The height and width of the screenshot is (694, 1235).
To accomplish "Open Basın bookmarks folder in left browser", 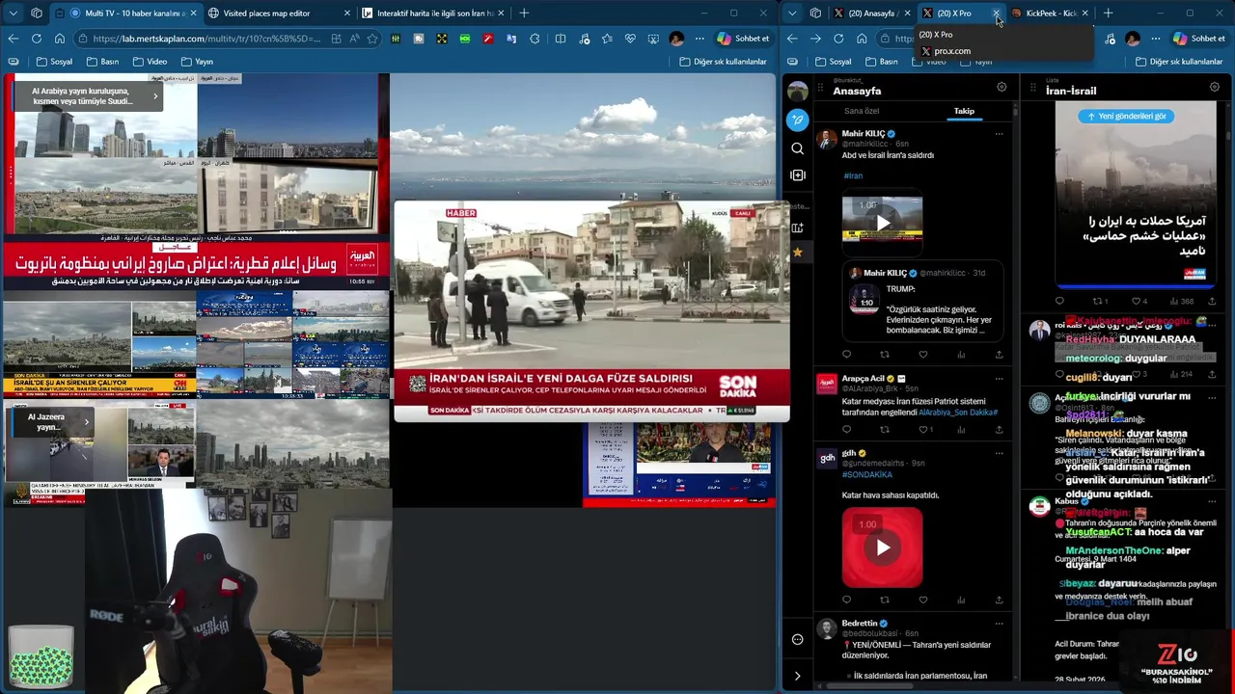I will (x=102, y=62).
